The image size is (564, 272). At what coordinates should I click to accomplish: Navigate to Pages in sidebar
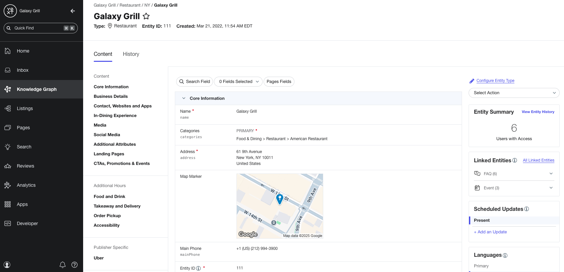[41, 128]
